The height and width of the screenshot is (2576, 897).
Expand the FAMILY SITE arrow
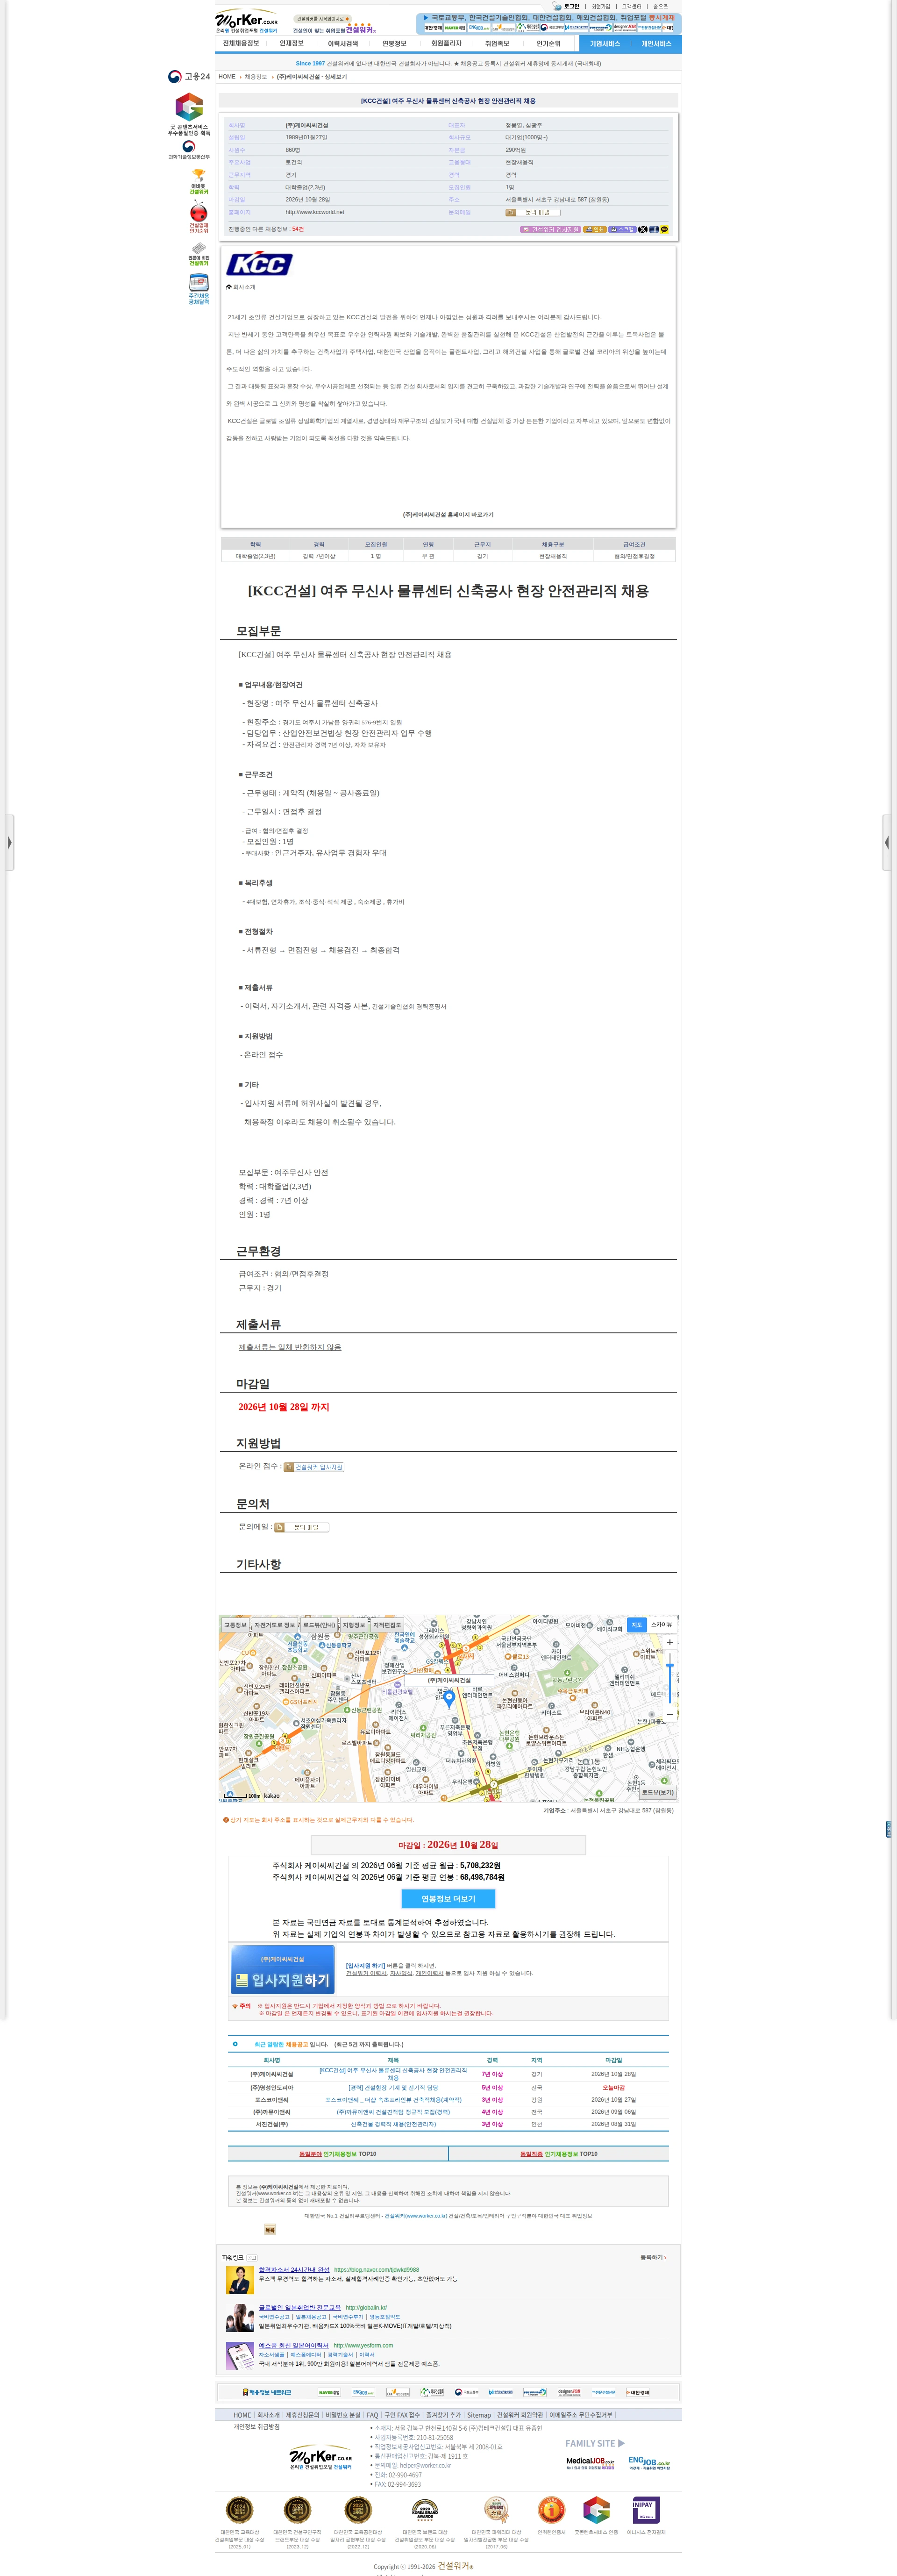(x=621, y=2443)
